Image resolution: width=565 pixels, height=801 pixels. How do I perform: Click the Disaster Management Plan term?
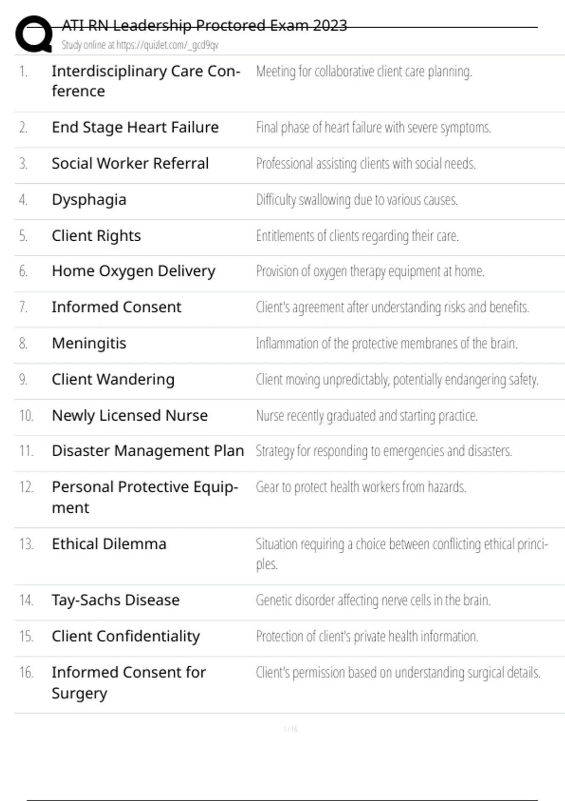[x=148, y=451]
